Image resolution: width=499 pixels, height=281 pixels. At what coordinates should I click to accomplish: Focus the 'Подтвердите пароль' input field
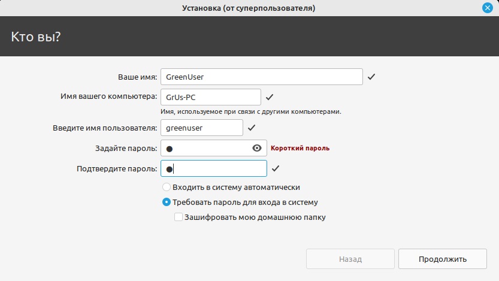(213, 168)
